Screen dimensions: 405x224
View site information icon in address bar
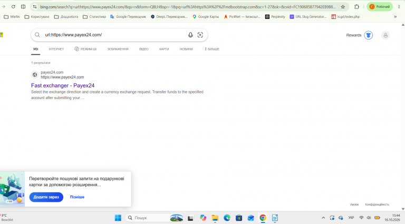[35, 7]
